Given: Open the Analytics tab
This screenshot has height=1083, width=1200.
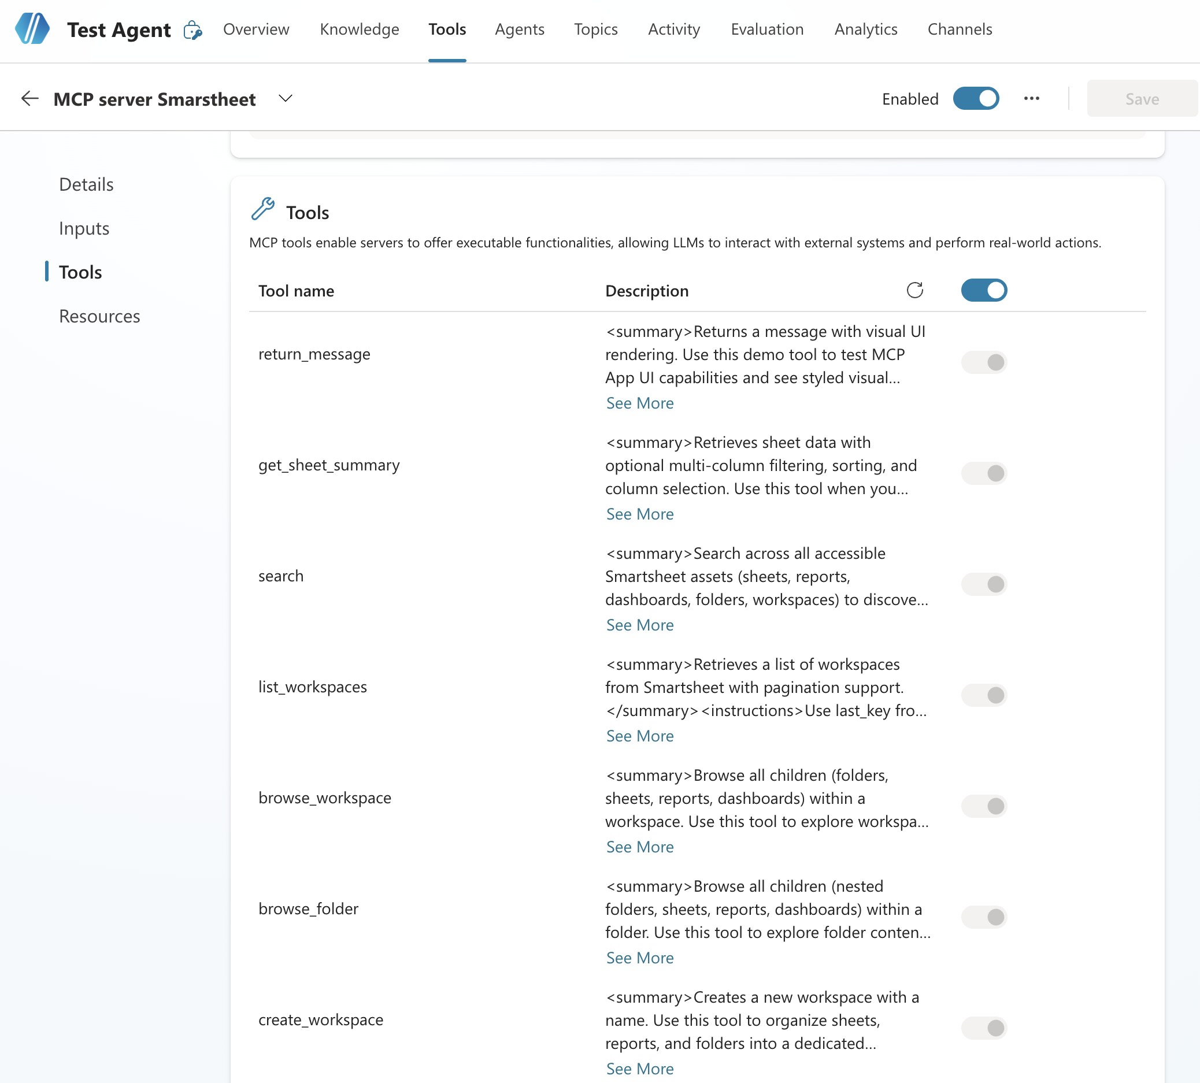Looking at the screenshot, I should click(x=865, y=29).
